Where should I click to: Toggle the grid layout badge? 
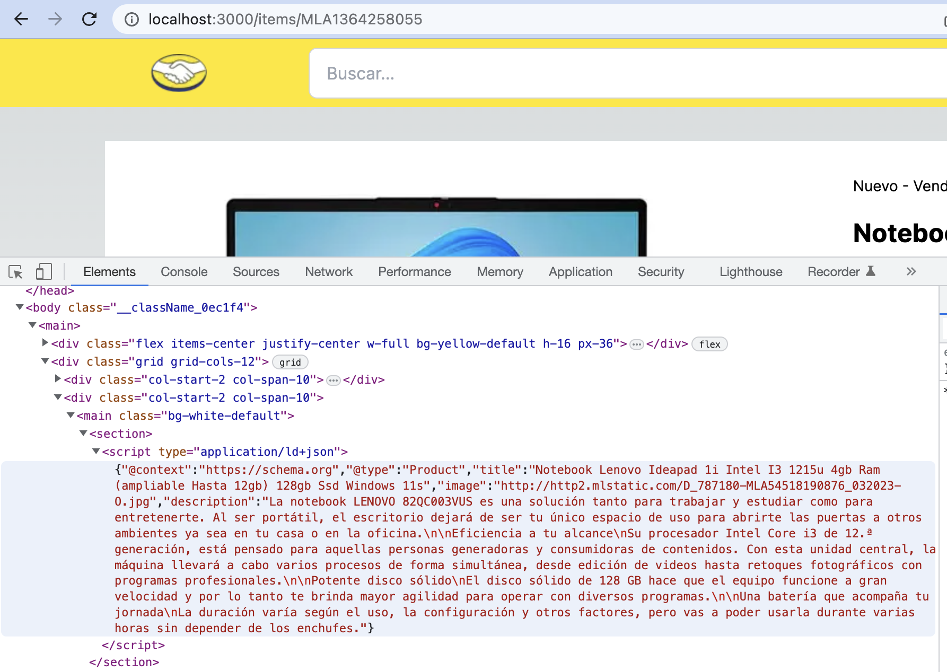click(290, 362)
